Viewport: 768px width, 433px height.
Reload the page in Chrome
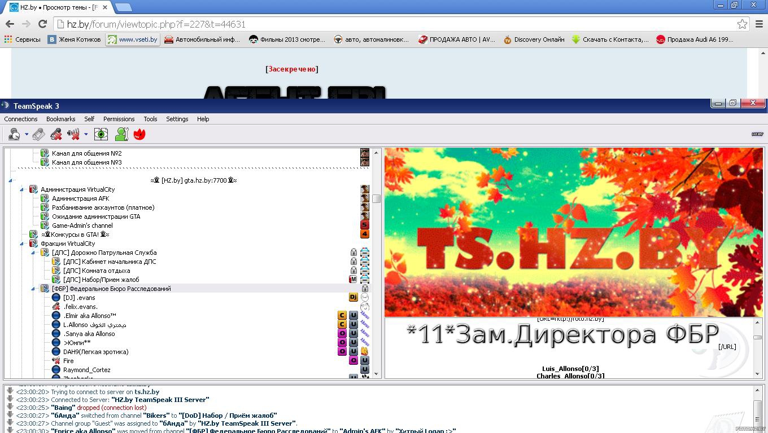pos(42,24)
